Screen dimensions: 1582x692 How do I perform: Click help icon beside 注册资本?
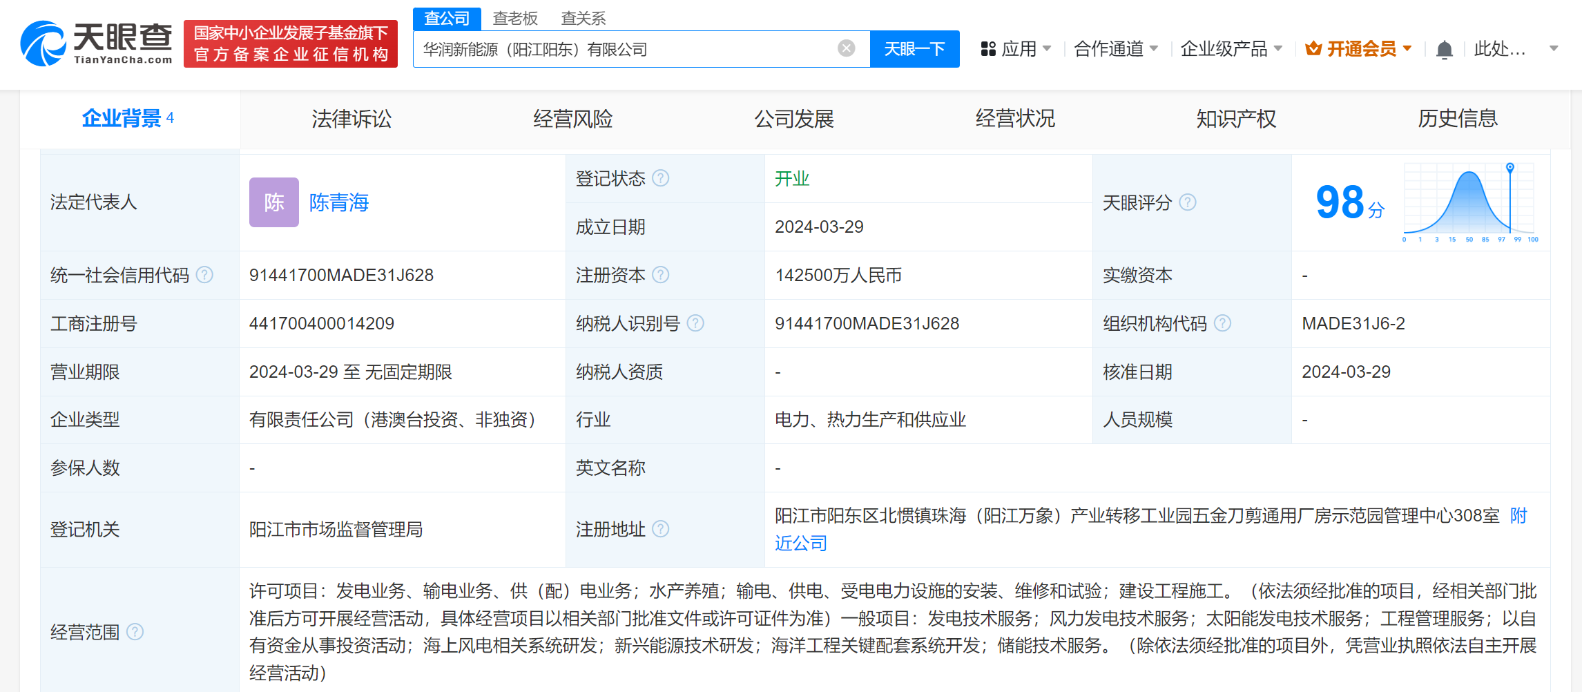point(661,275)
